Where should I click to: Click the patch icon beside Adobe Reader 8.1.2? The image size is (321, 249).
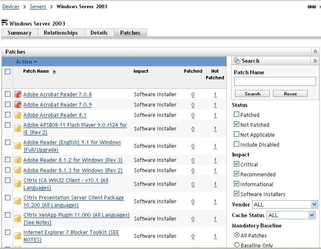pos(18,160)
